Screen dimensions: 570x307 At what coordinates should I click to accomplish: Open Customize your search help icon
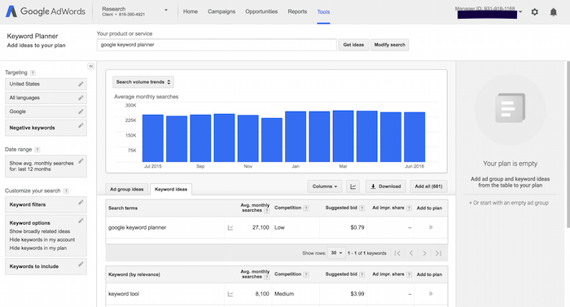coord(66,191)
